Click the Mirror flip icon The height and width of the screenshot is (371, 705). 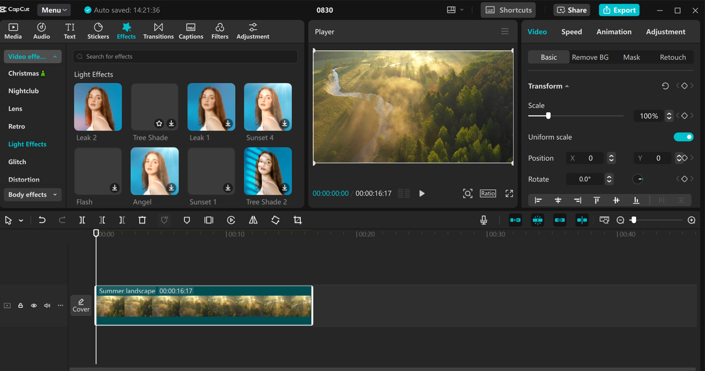253,220
